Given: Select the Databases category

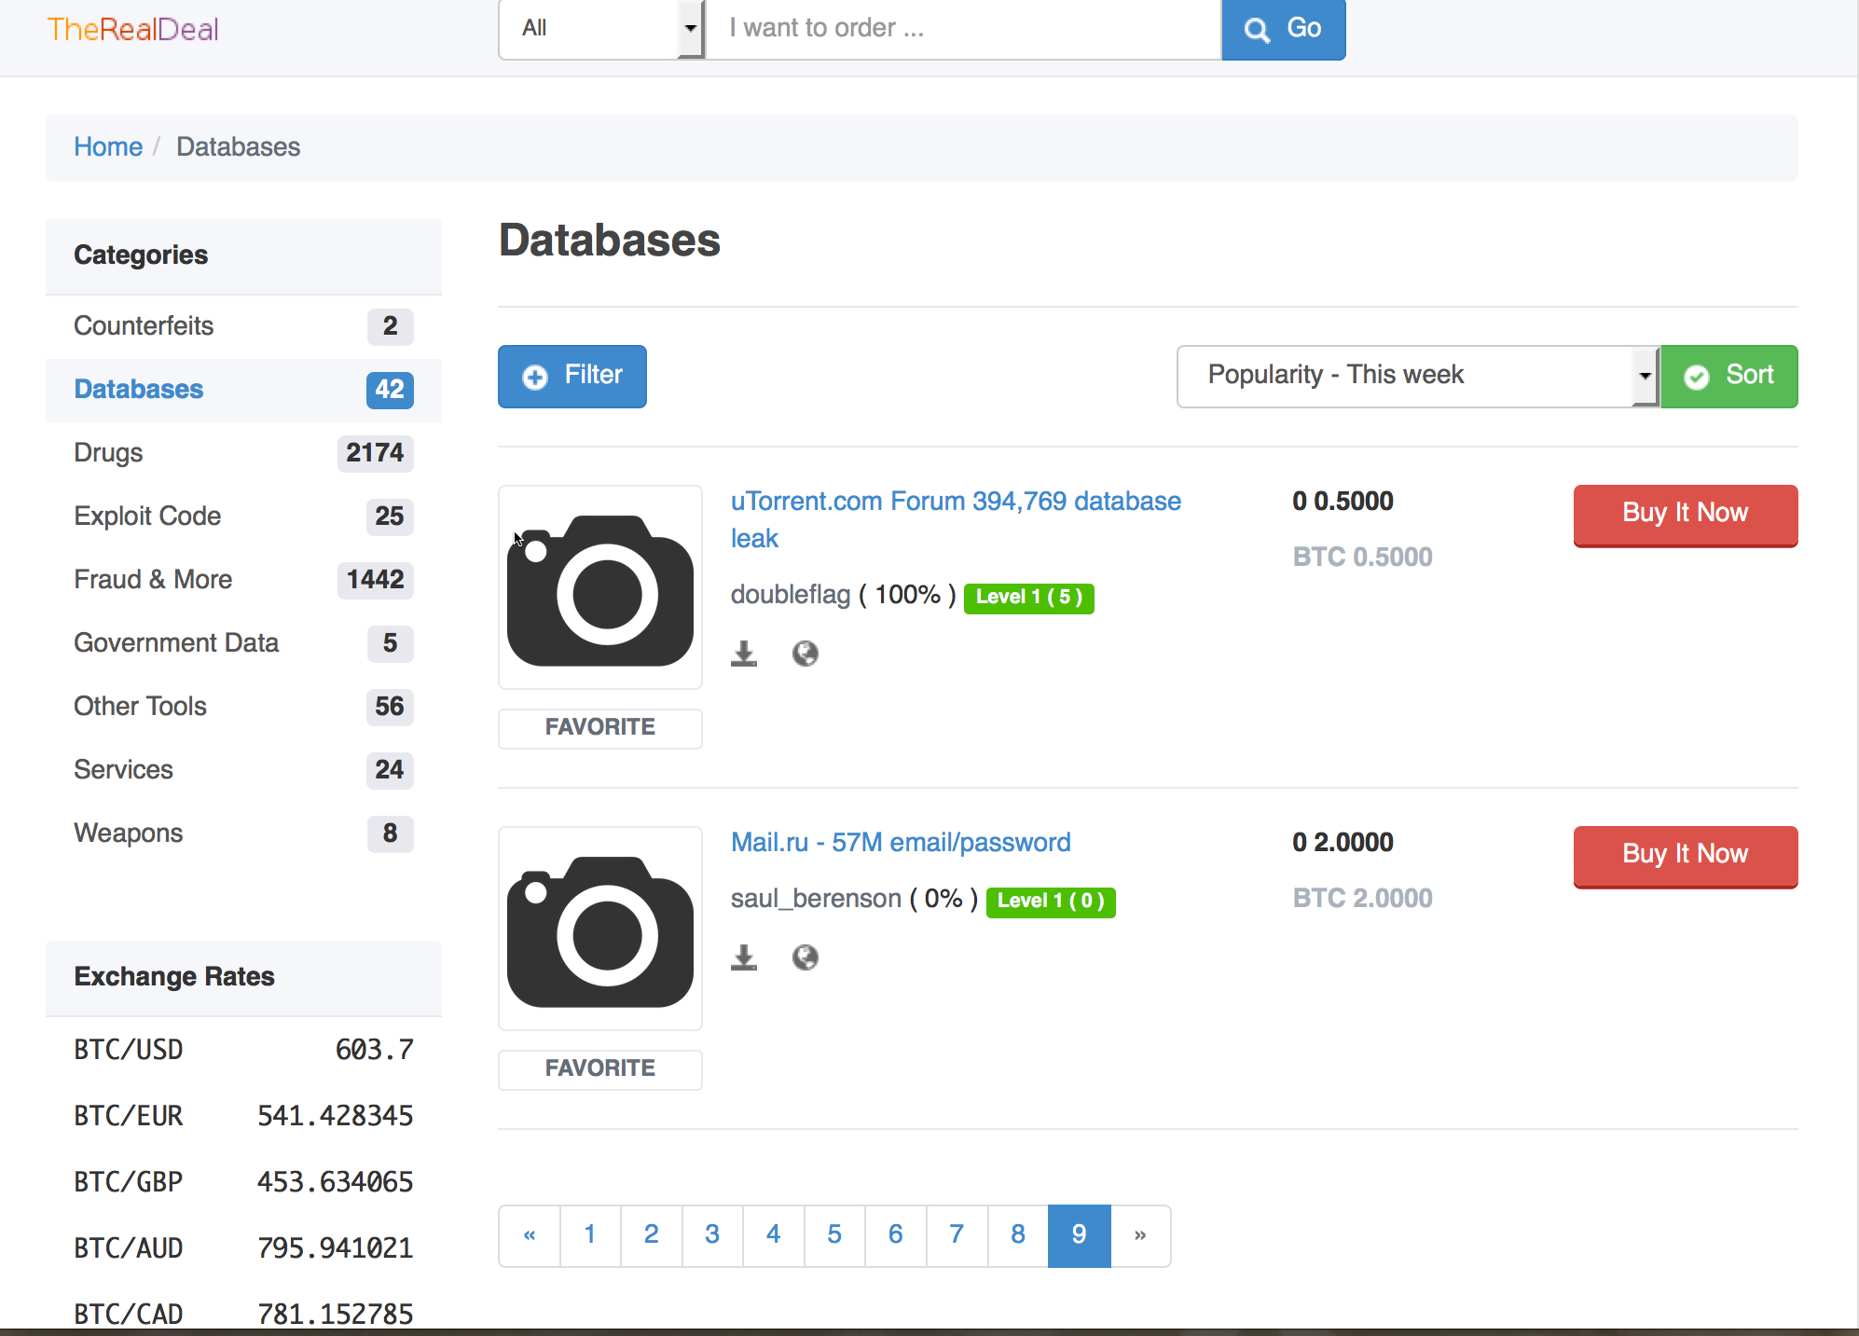Looking at the screenshot, I should point(243,390).
